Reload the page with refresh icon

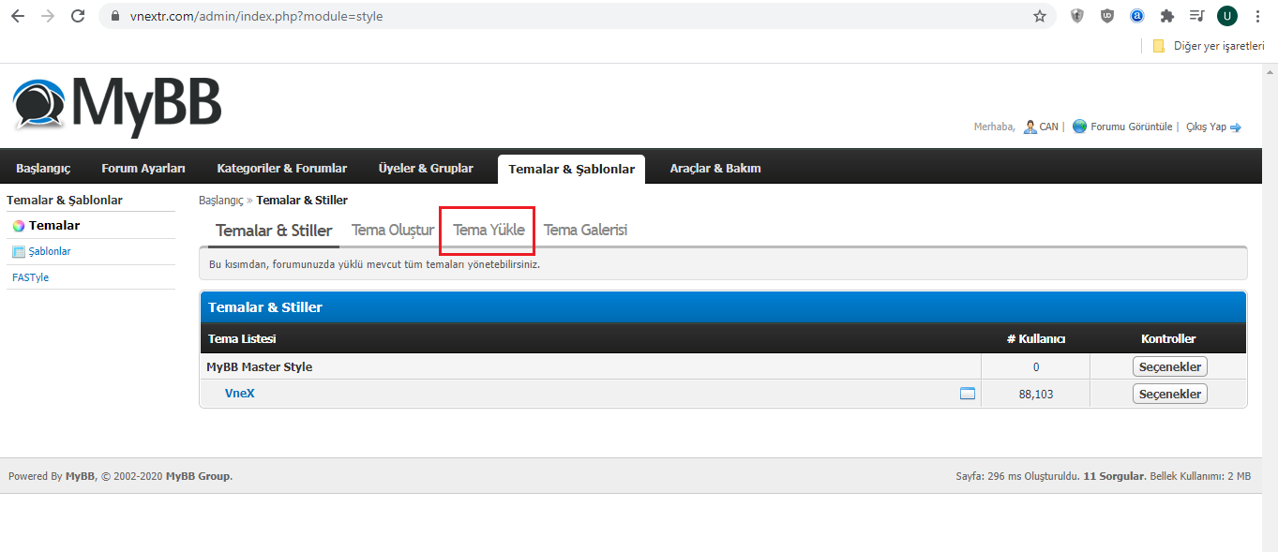click(78, 16)
